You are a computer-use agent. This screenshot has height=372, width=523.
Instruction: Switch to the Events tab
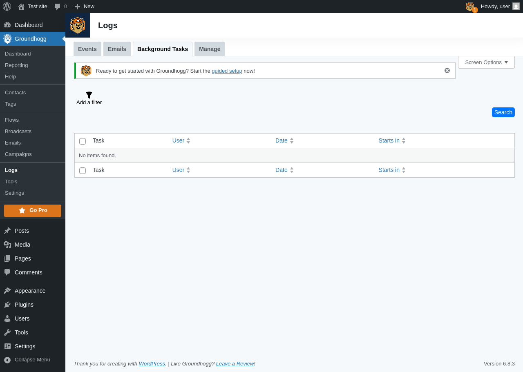[x=87, y=49]
